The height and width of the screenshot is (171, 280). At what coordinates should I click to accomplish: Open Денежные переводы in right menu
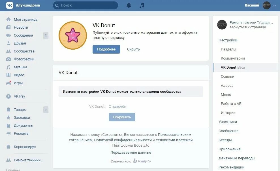pos(237,158)
